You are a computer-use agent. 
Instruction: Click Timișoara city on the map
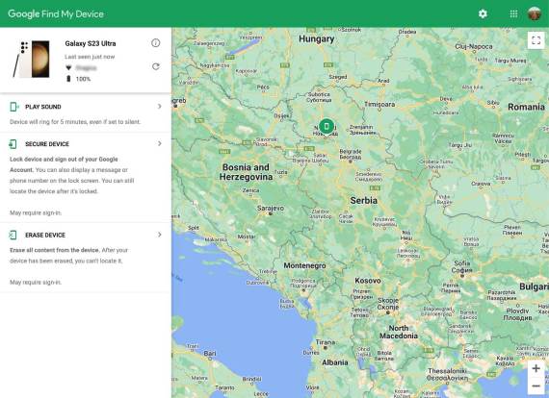point(379,104)
